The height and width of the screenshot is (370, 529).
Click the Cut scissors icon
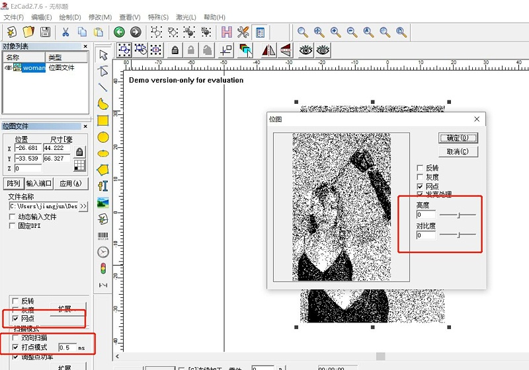(65, 32)
